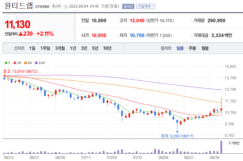Click the green 5-day moving average swatch
Image resolution: width=243 pixels, height=161 pixels.
coord(6,63)
